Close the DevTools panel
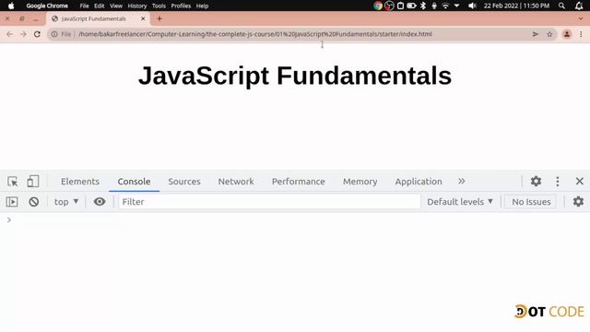The image size is (590, 332). coord(580,182)
